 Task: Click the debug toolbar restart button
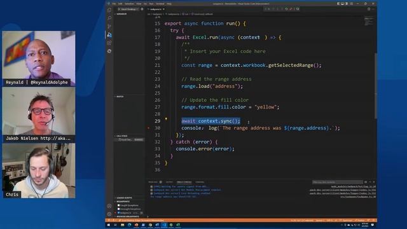point(286,9)
